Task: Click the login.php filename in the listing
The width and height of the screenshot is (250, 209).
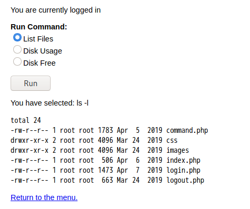Action: pyautogui.click(x=184, y=171)
